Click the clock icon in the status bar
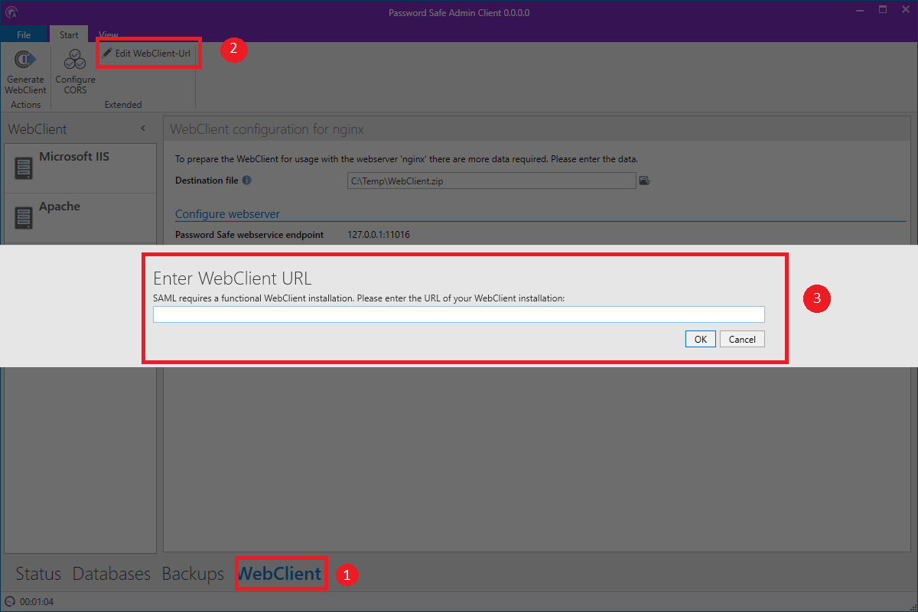This screenshot has width=918, height=612. click(x=10, y=602)
